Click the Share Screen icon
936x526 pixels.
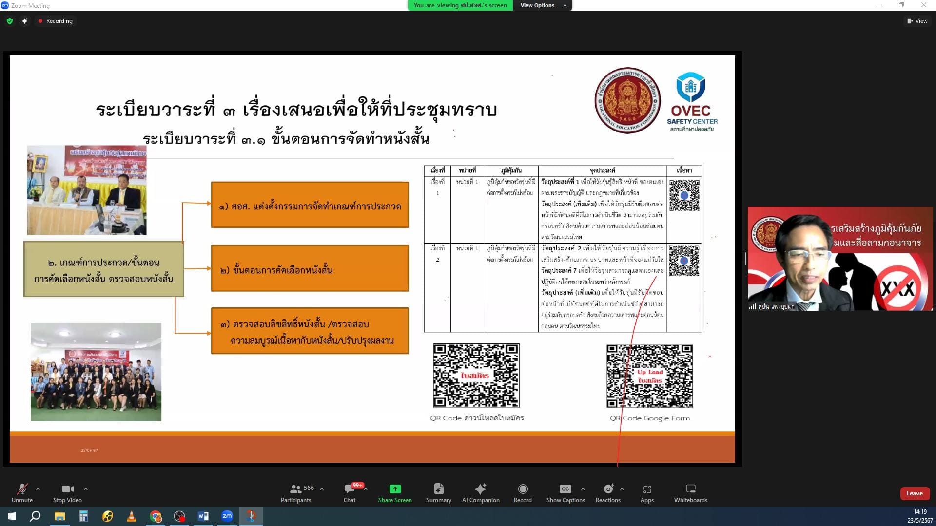395,489
